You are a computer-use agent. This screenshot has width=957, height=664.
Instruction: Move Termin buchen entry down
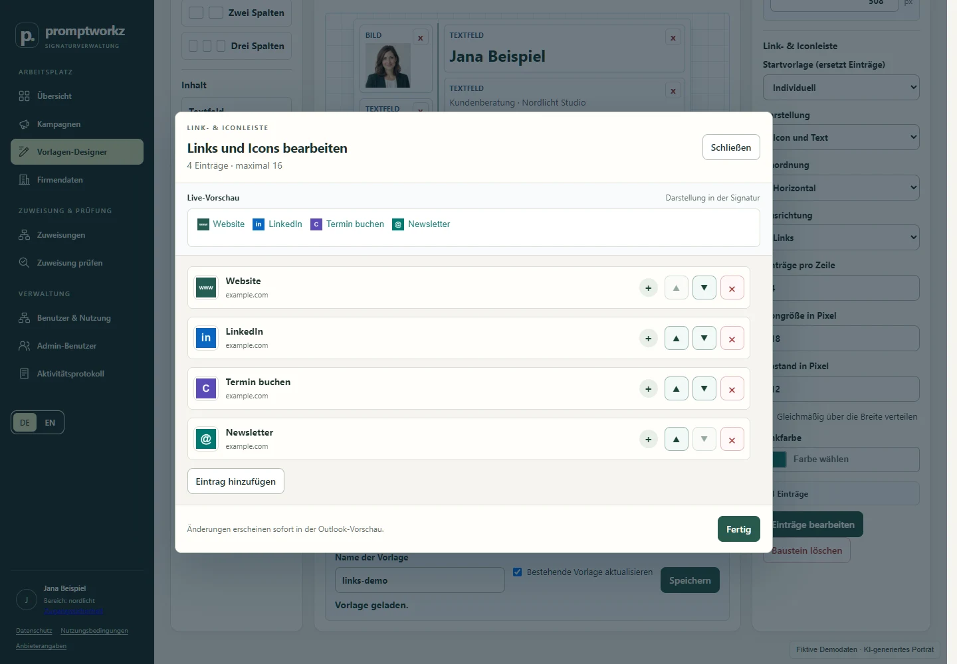pyautogui.click(x=704, y=388)
